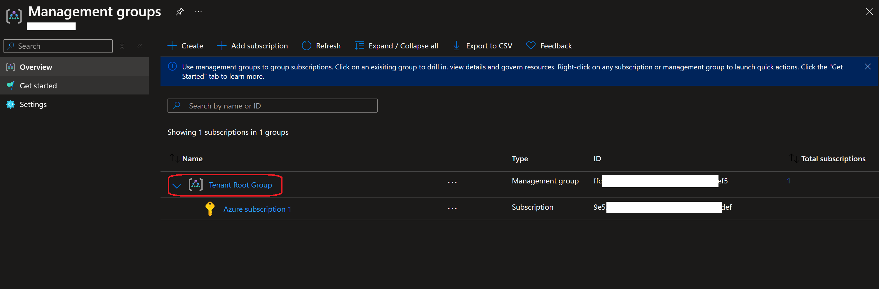Open ellipsis menu for Tenant Root Group

coord(452,182)
